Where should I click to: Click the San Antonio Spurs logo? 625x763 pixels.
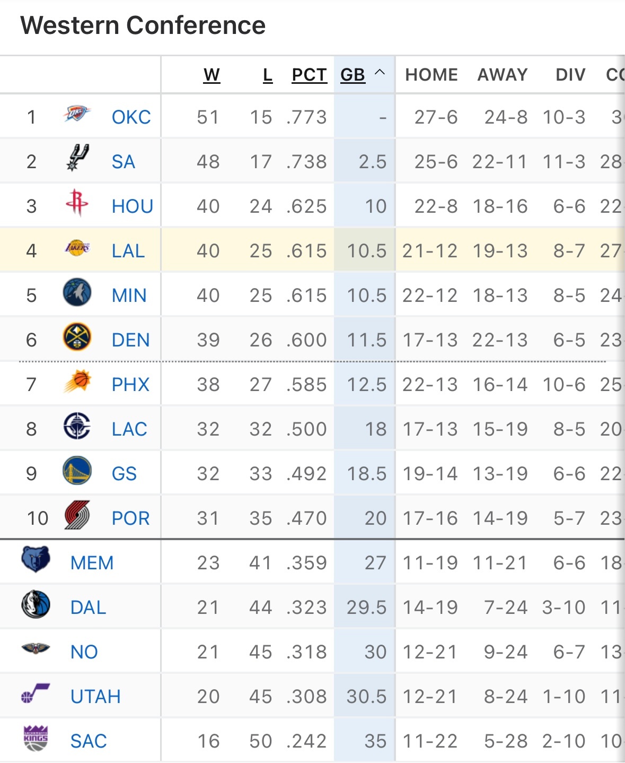click(x=77, y=158)
